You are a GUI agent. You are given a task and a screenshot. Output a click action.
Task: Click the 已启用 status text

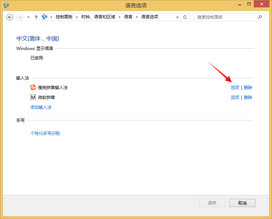[x=37, y=58]
